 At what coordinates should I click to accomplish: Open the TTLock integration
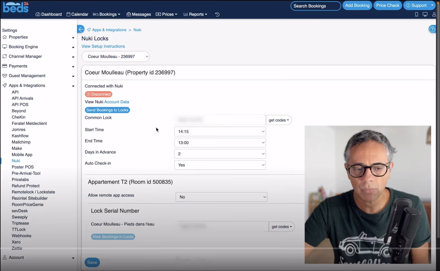click(x=19, y=230)
